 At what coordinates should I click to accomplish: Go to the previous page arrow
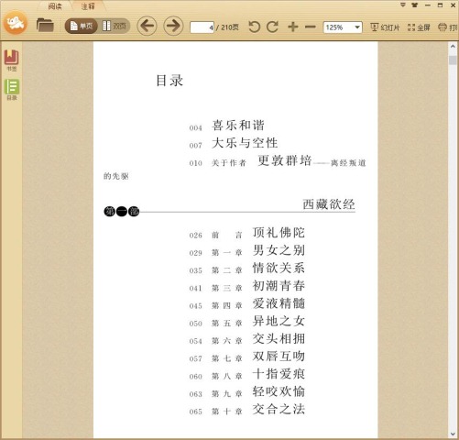click(147, 26)
